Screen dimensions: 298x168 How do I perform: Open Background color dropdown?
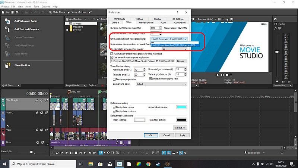(162, 84)
